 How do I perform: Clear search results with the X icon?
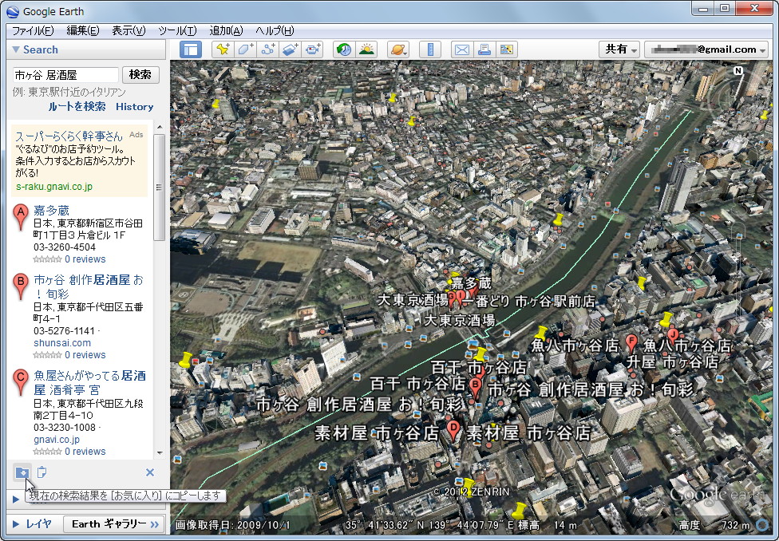[x=149, y=472]
